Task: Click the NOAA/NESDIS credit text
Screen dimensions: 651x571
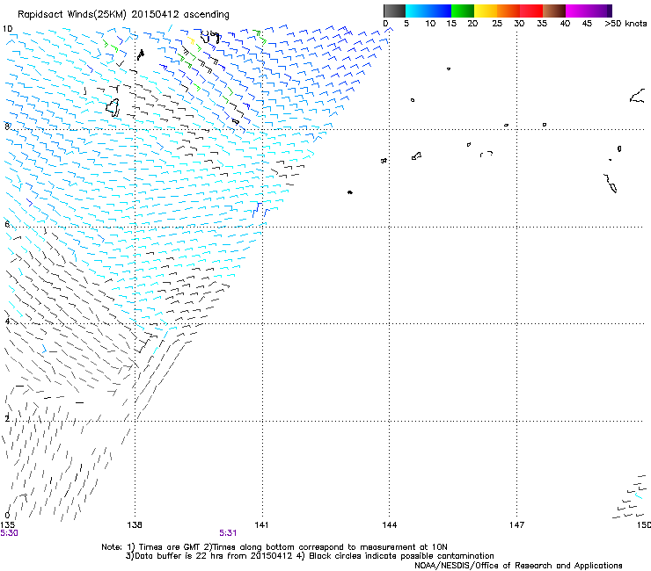Action: tap(518, 566)
